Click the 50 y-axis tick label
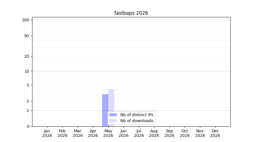 [27, 36]
